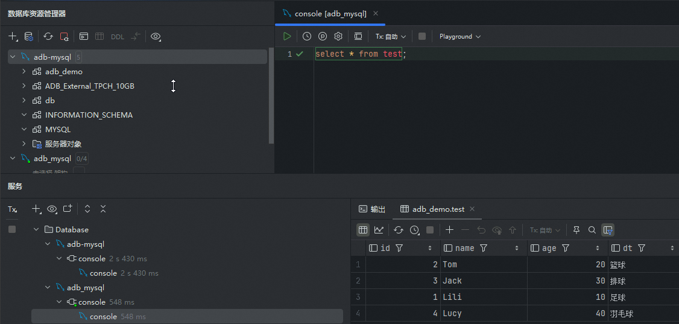This screenshot has width=679, height=324.
Task: Open the editor Tx 自动 transaction dropdown
Action: tap(391, 36)
